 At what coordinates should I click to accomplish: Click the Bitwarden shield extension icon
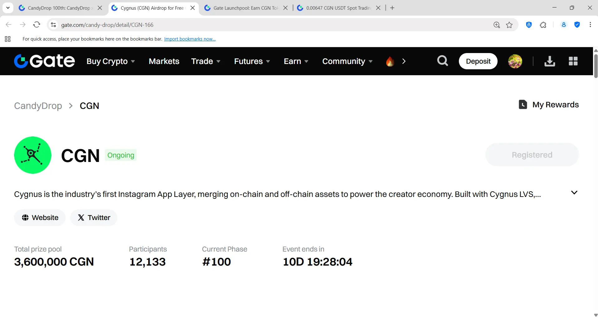click(529, 25)
